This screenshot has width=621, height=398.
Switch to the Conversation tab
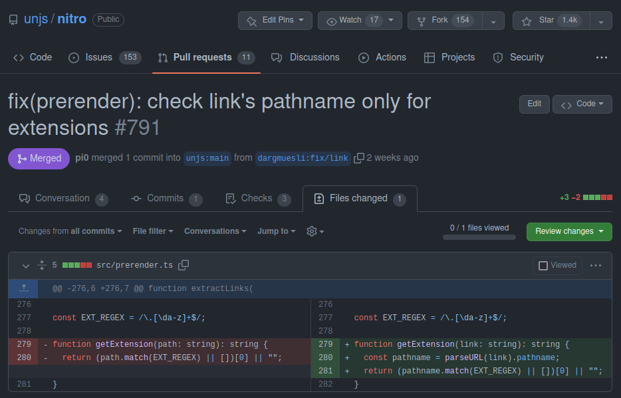pos(63,199)
